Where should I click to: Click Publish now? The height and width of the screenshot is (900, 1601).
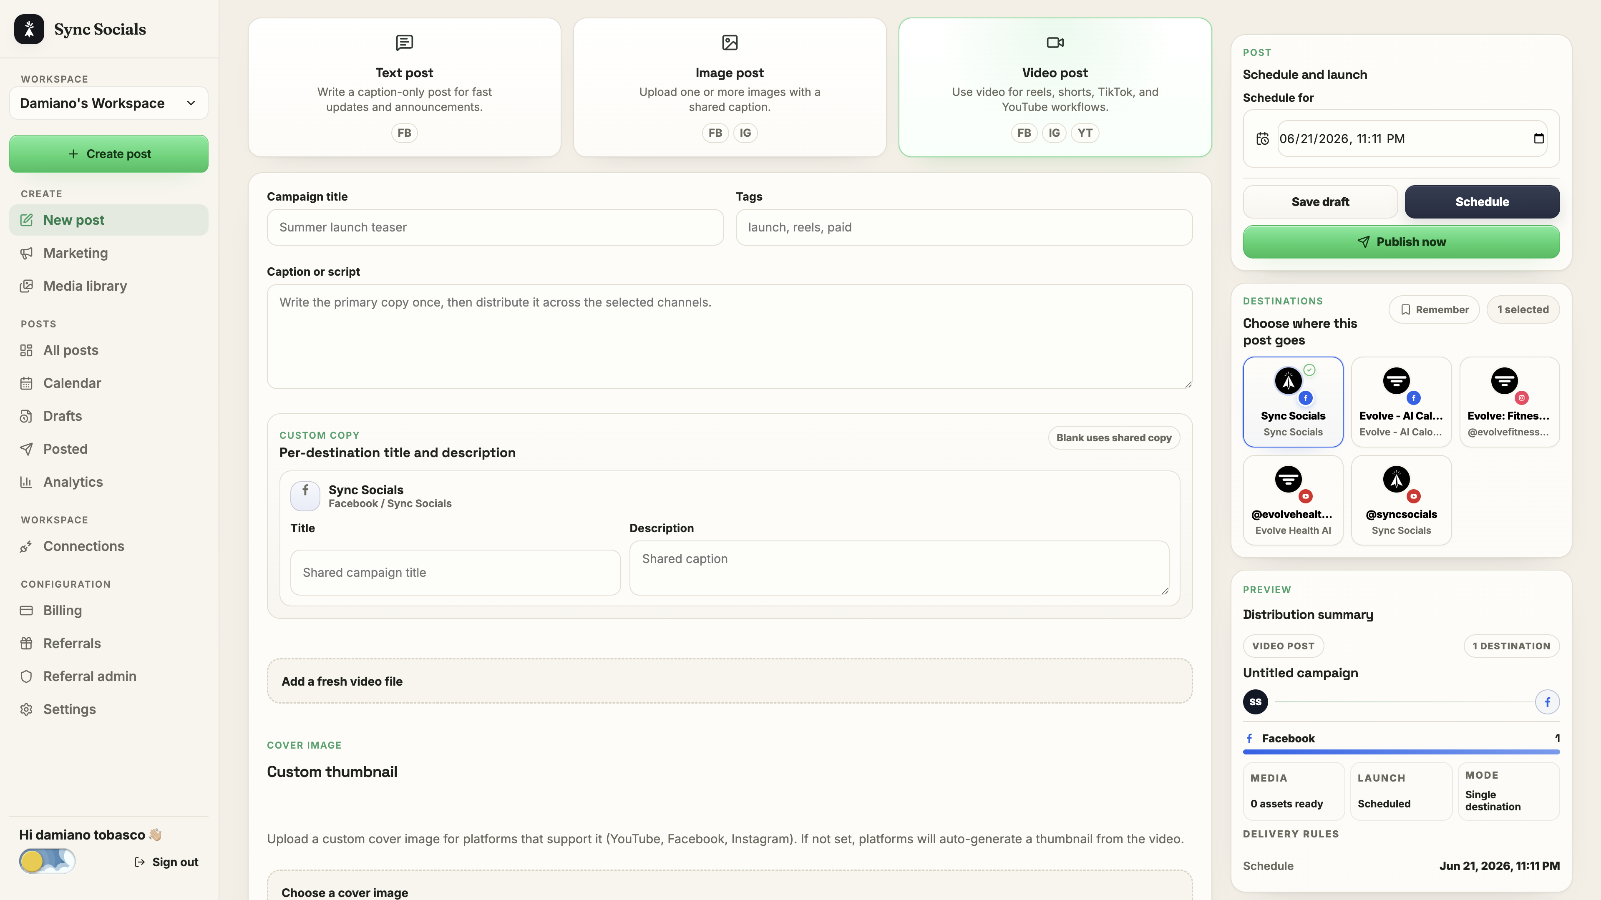[1401, 242]
